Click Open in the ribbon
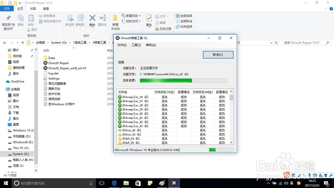The height and width of the screenshot is (188, 334). tap(162, 16)
